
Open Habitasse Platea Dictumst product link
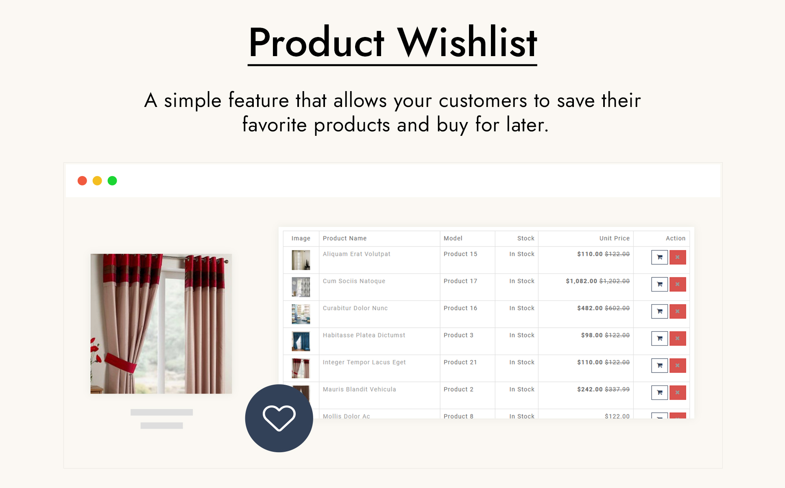tap(364, 335)
